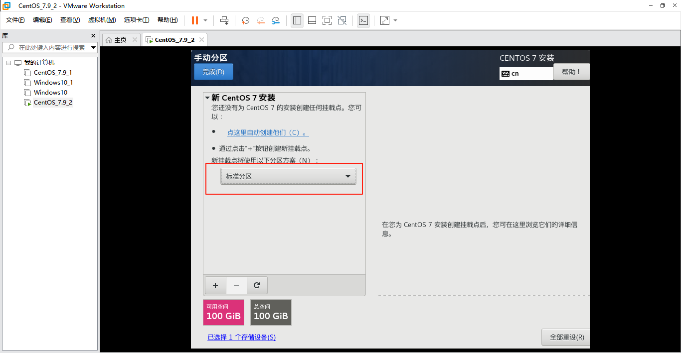Collapse the 我的计算机 tree node
This screenshot has width=681, height=353.
tap(8, 63)
